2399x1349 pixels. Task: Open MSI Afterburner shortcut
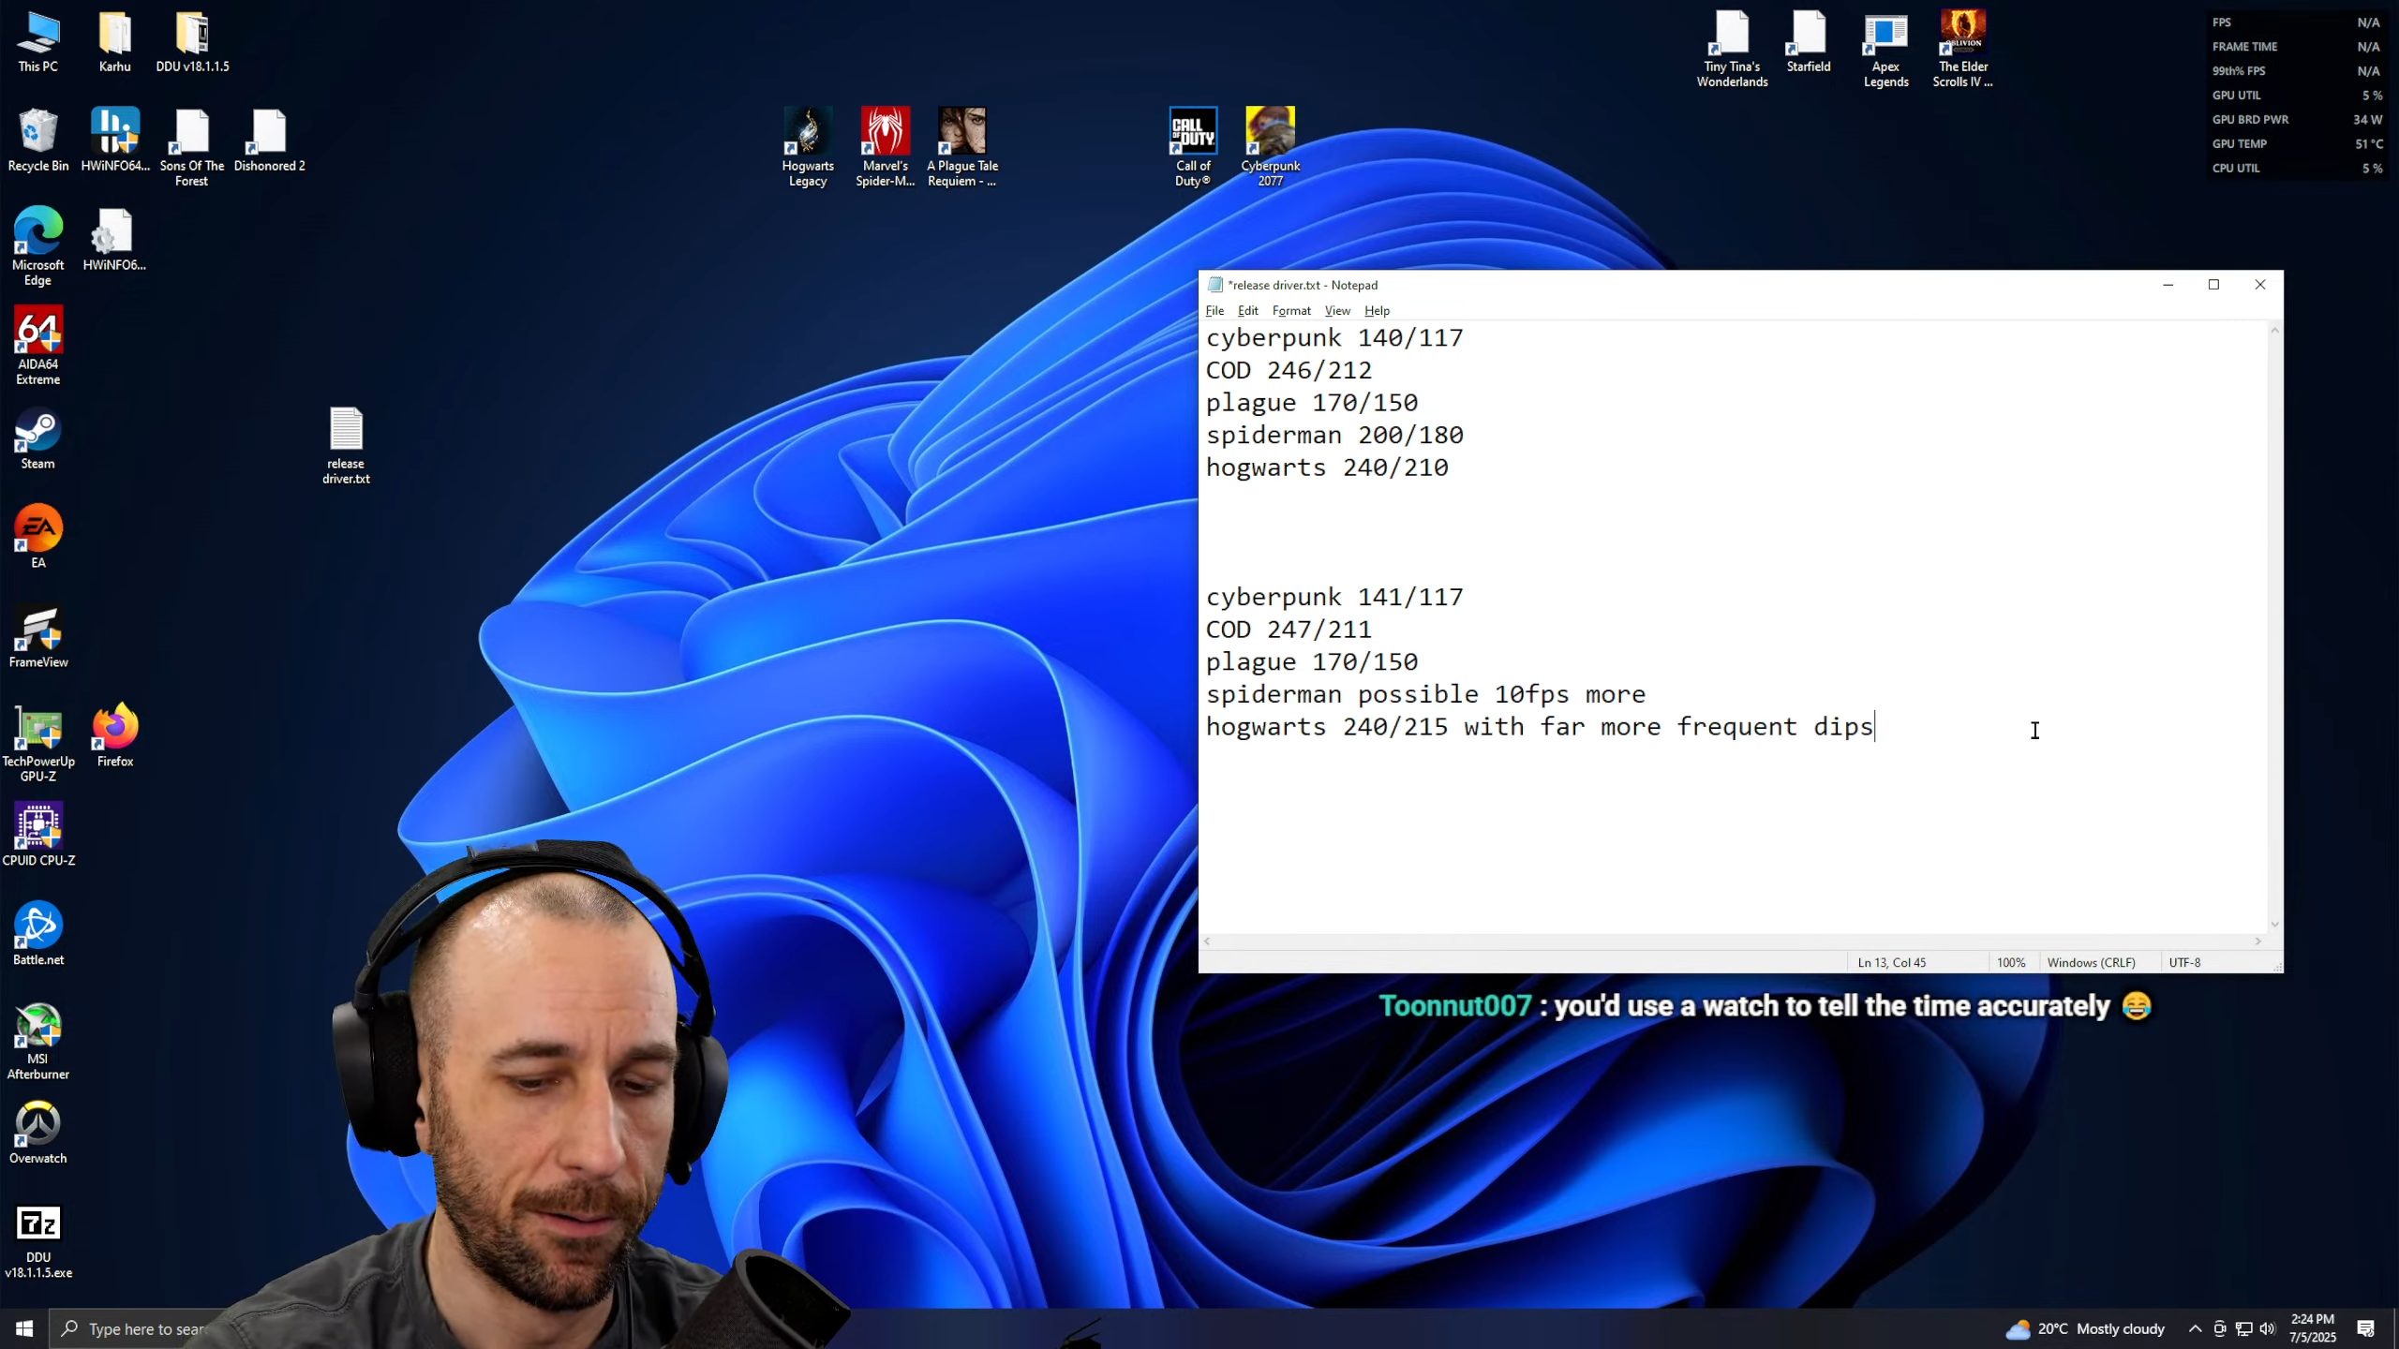[x=37, y=1041]
